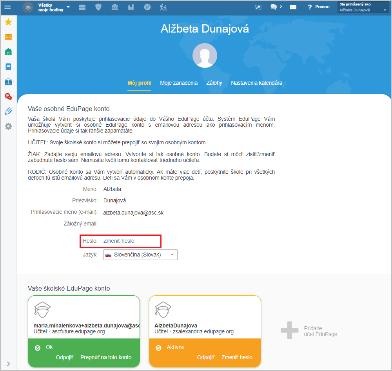Expand the sidebar with bottom chevron
This screenshot has height=371, width=392.
[x=8, y=364]
